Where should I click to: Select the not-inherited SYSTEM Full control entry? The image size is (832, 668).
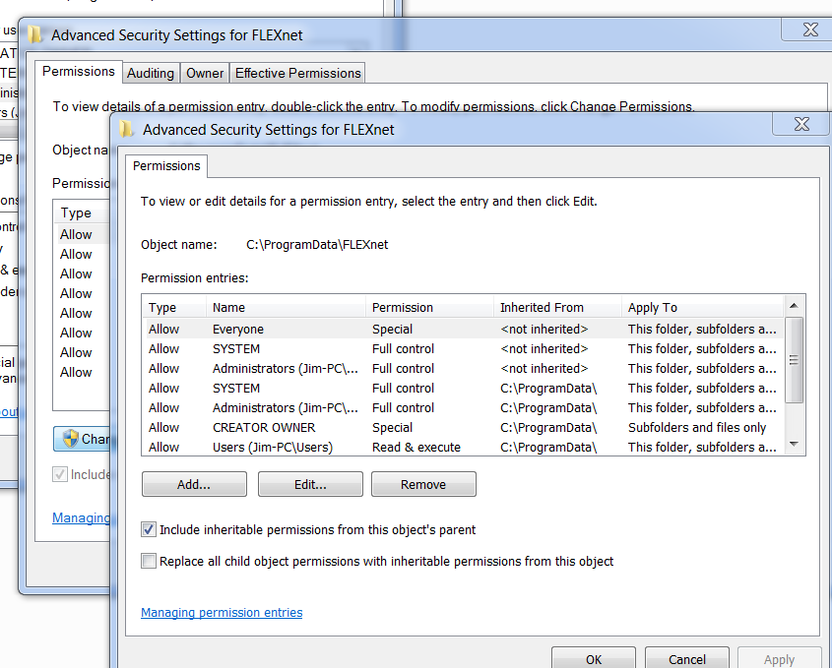click(x=463, y=349)
